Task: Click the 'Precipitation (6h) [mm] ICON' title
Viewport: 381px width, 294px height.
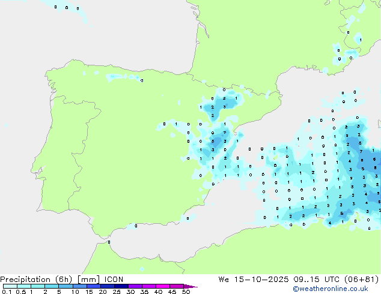Action: pyautogui.click(x=62, y=280)
